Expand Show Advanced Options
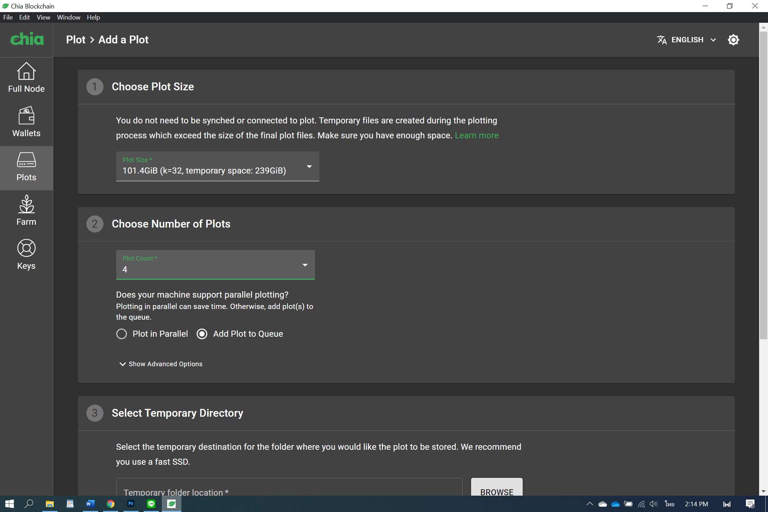 [161, 364]
